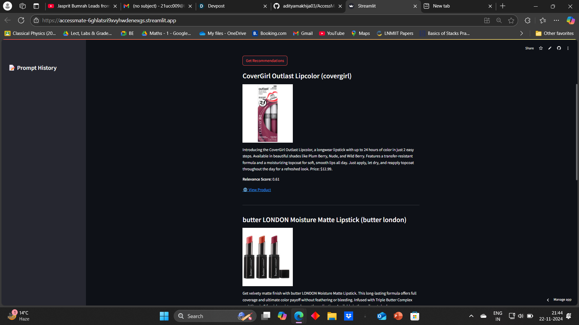Image resolution: width=579 pixels, height=325 pixels.
Task: Expand the bookmarks bar overflow chevron
Action: (521, 33)
